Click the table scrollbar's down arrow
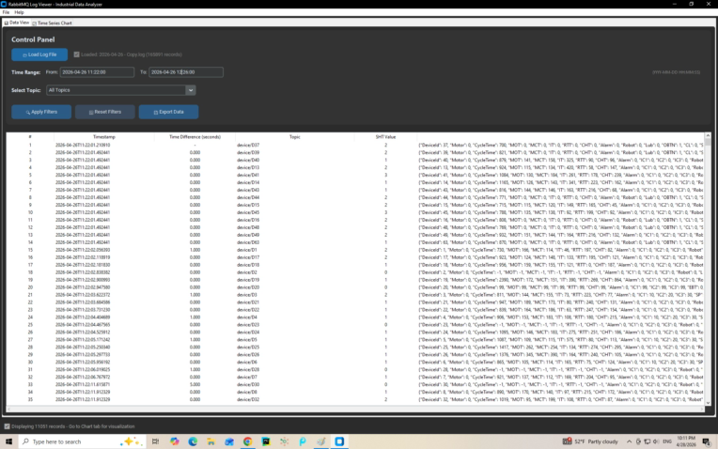718x449 pixels. (708, 403)
